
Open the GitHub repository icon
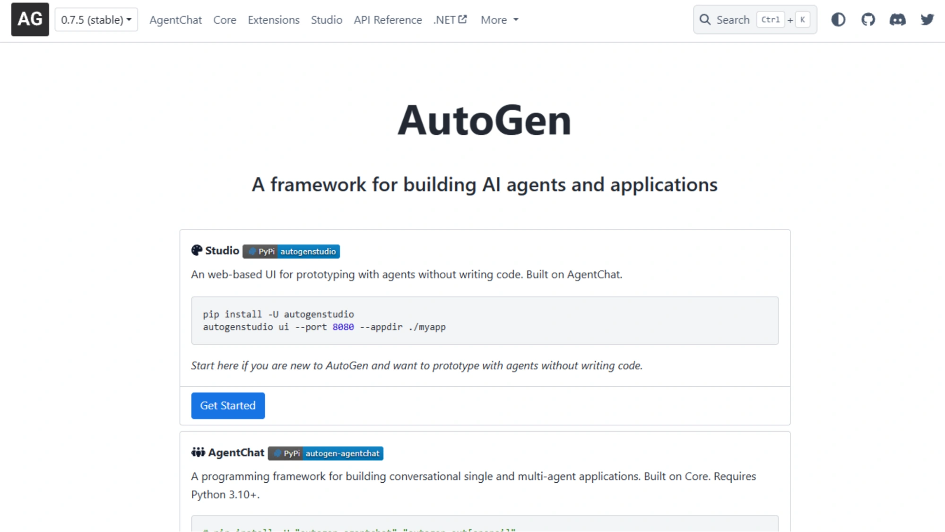point(868,19)
